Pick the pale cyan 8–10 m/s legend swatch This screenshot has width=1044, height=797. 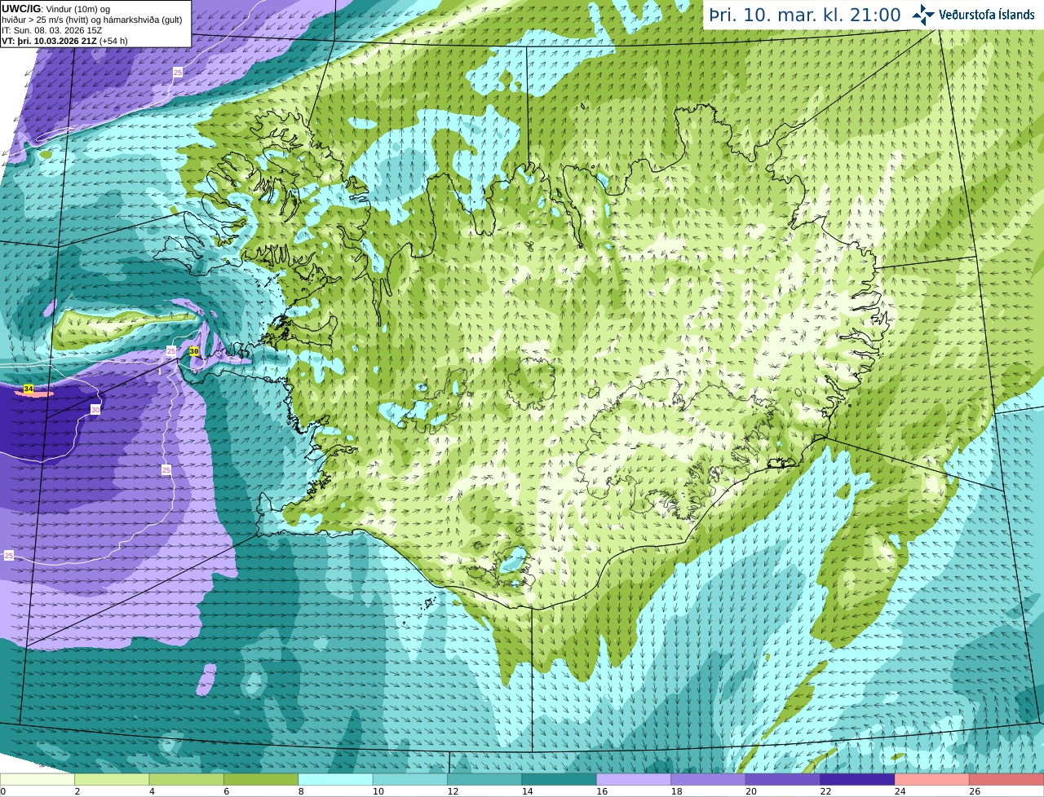click(336, 779)
